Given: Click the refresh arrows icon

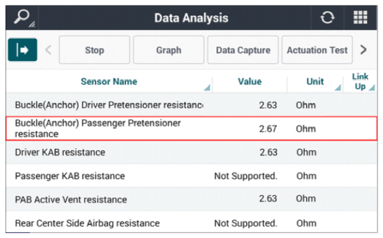Looking at the screenshot, I should point(327,18).
